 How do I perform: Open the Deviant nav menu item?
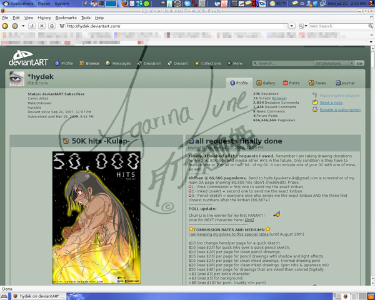coord(177,63)
